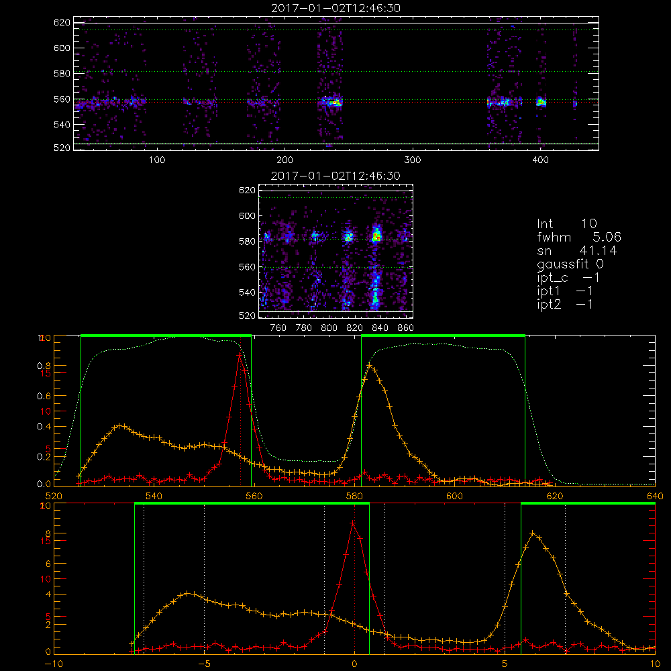This screenshot has width=671, height=671.
Task: Click the 'ipt2 -1' parameter text
Action: click(565, 304)
